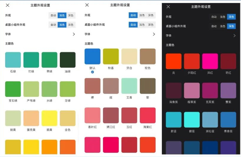Apply the 香叶红 theme color
This screenshot has width=241, height=157.
(x=92, y=115)
